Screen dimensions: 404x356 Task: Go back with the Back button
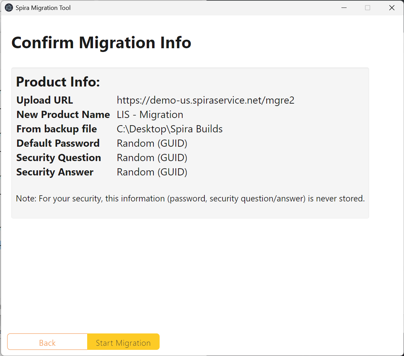48,342
